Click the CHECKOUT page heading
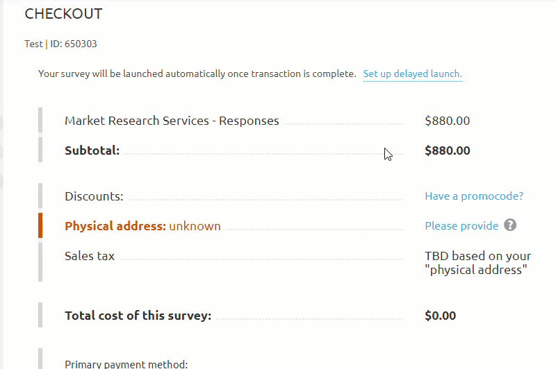The height and width of the screenshot is (369, 556). 63,14
